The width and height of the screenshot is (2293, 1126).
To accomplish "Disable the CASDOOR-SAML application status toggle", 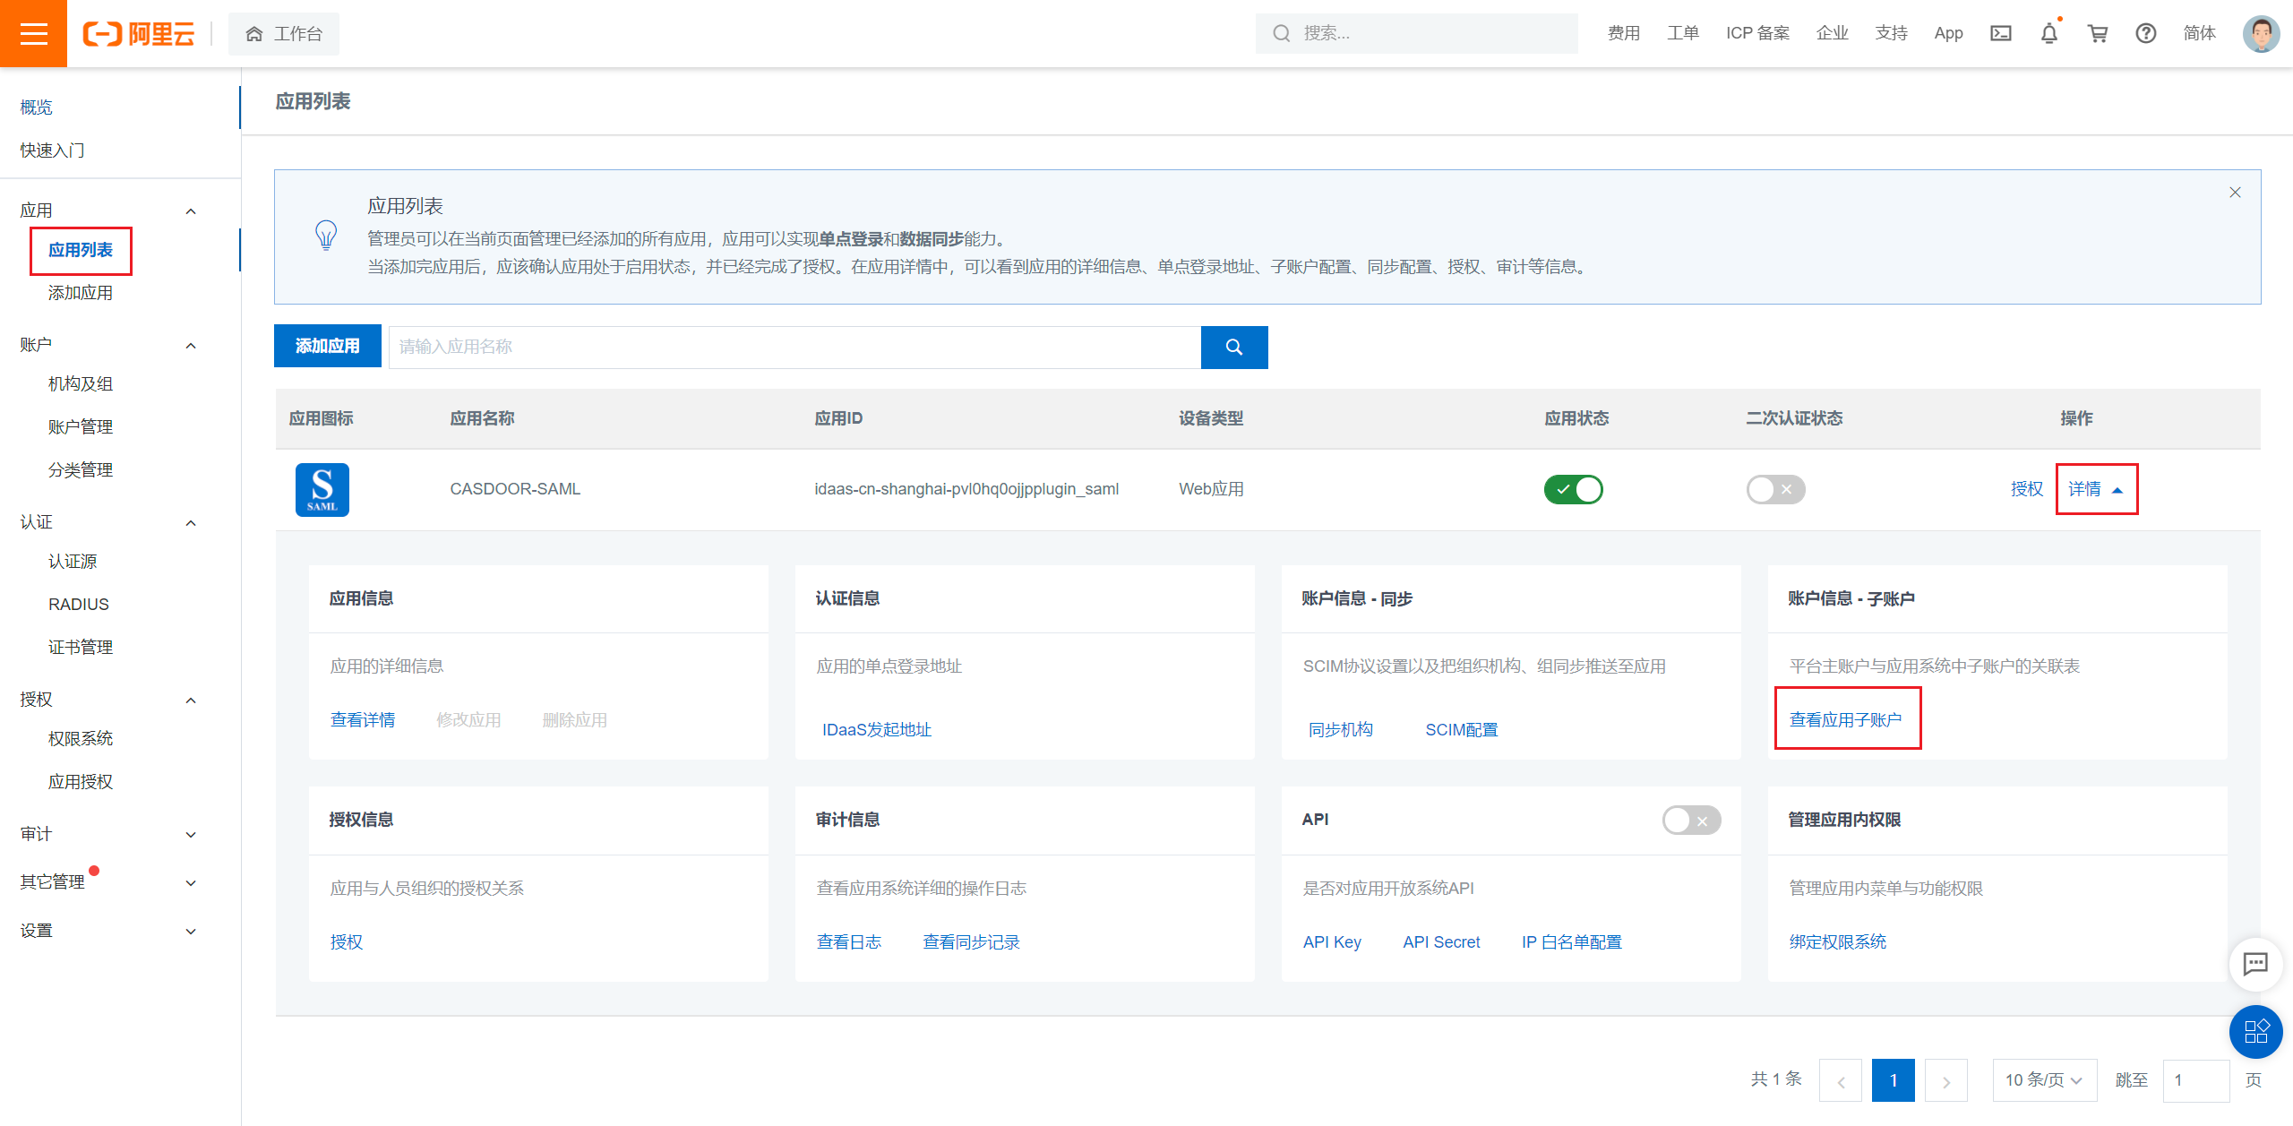I will pyautogui.click(x=1574, y=489).
